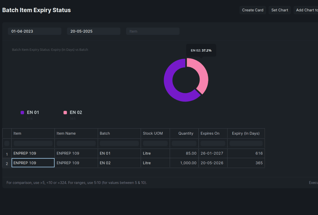Click the Expires On column header
Viewport: 318px width, 215px height.
pyautogui.click(x=210, y=133)
